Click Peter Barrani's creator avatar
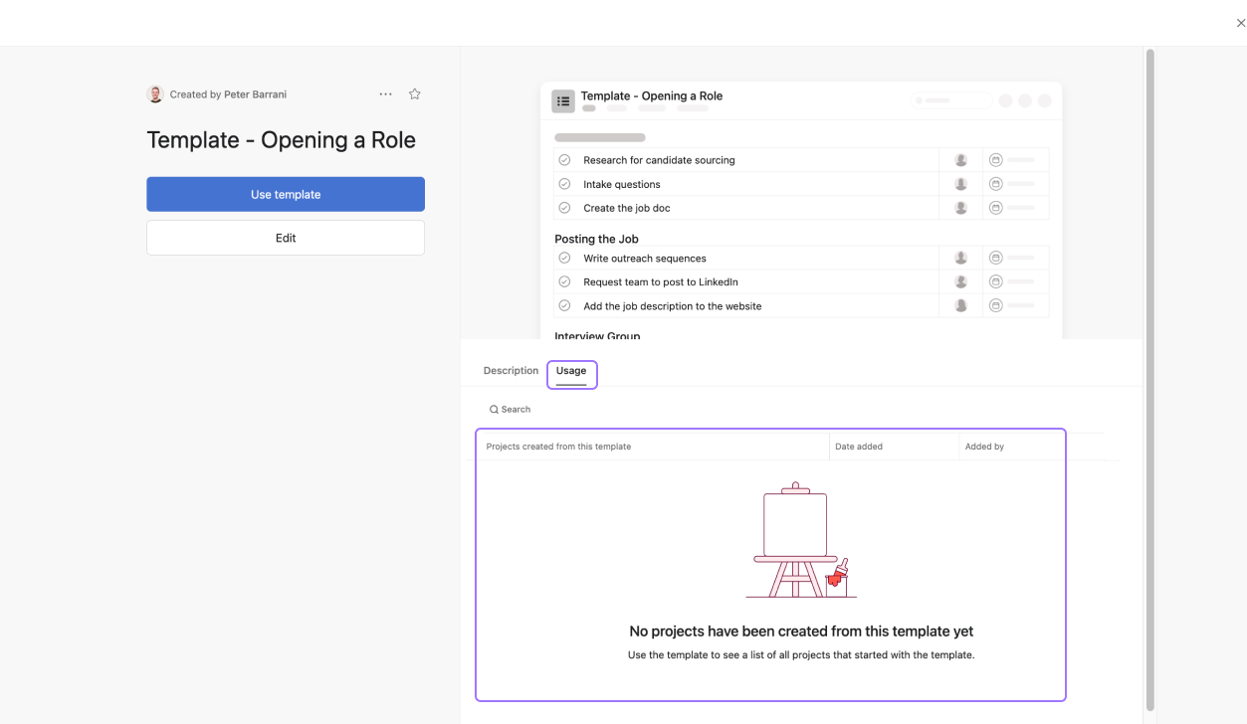1247x724 pixels. [155, 94]
